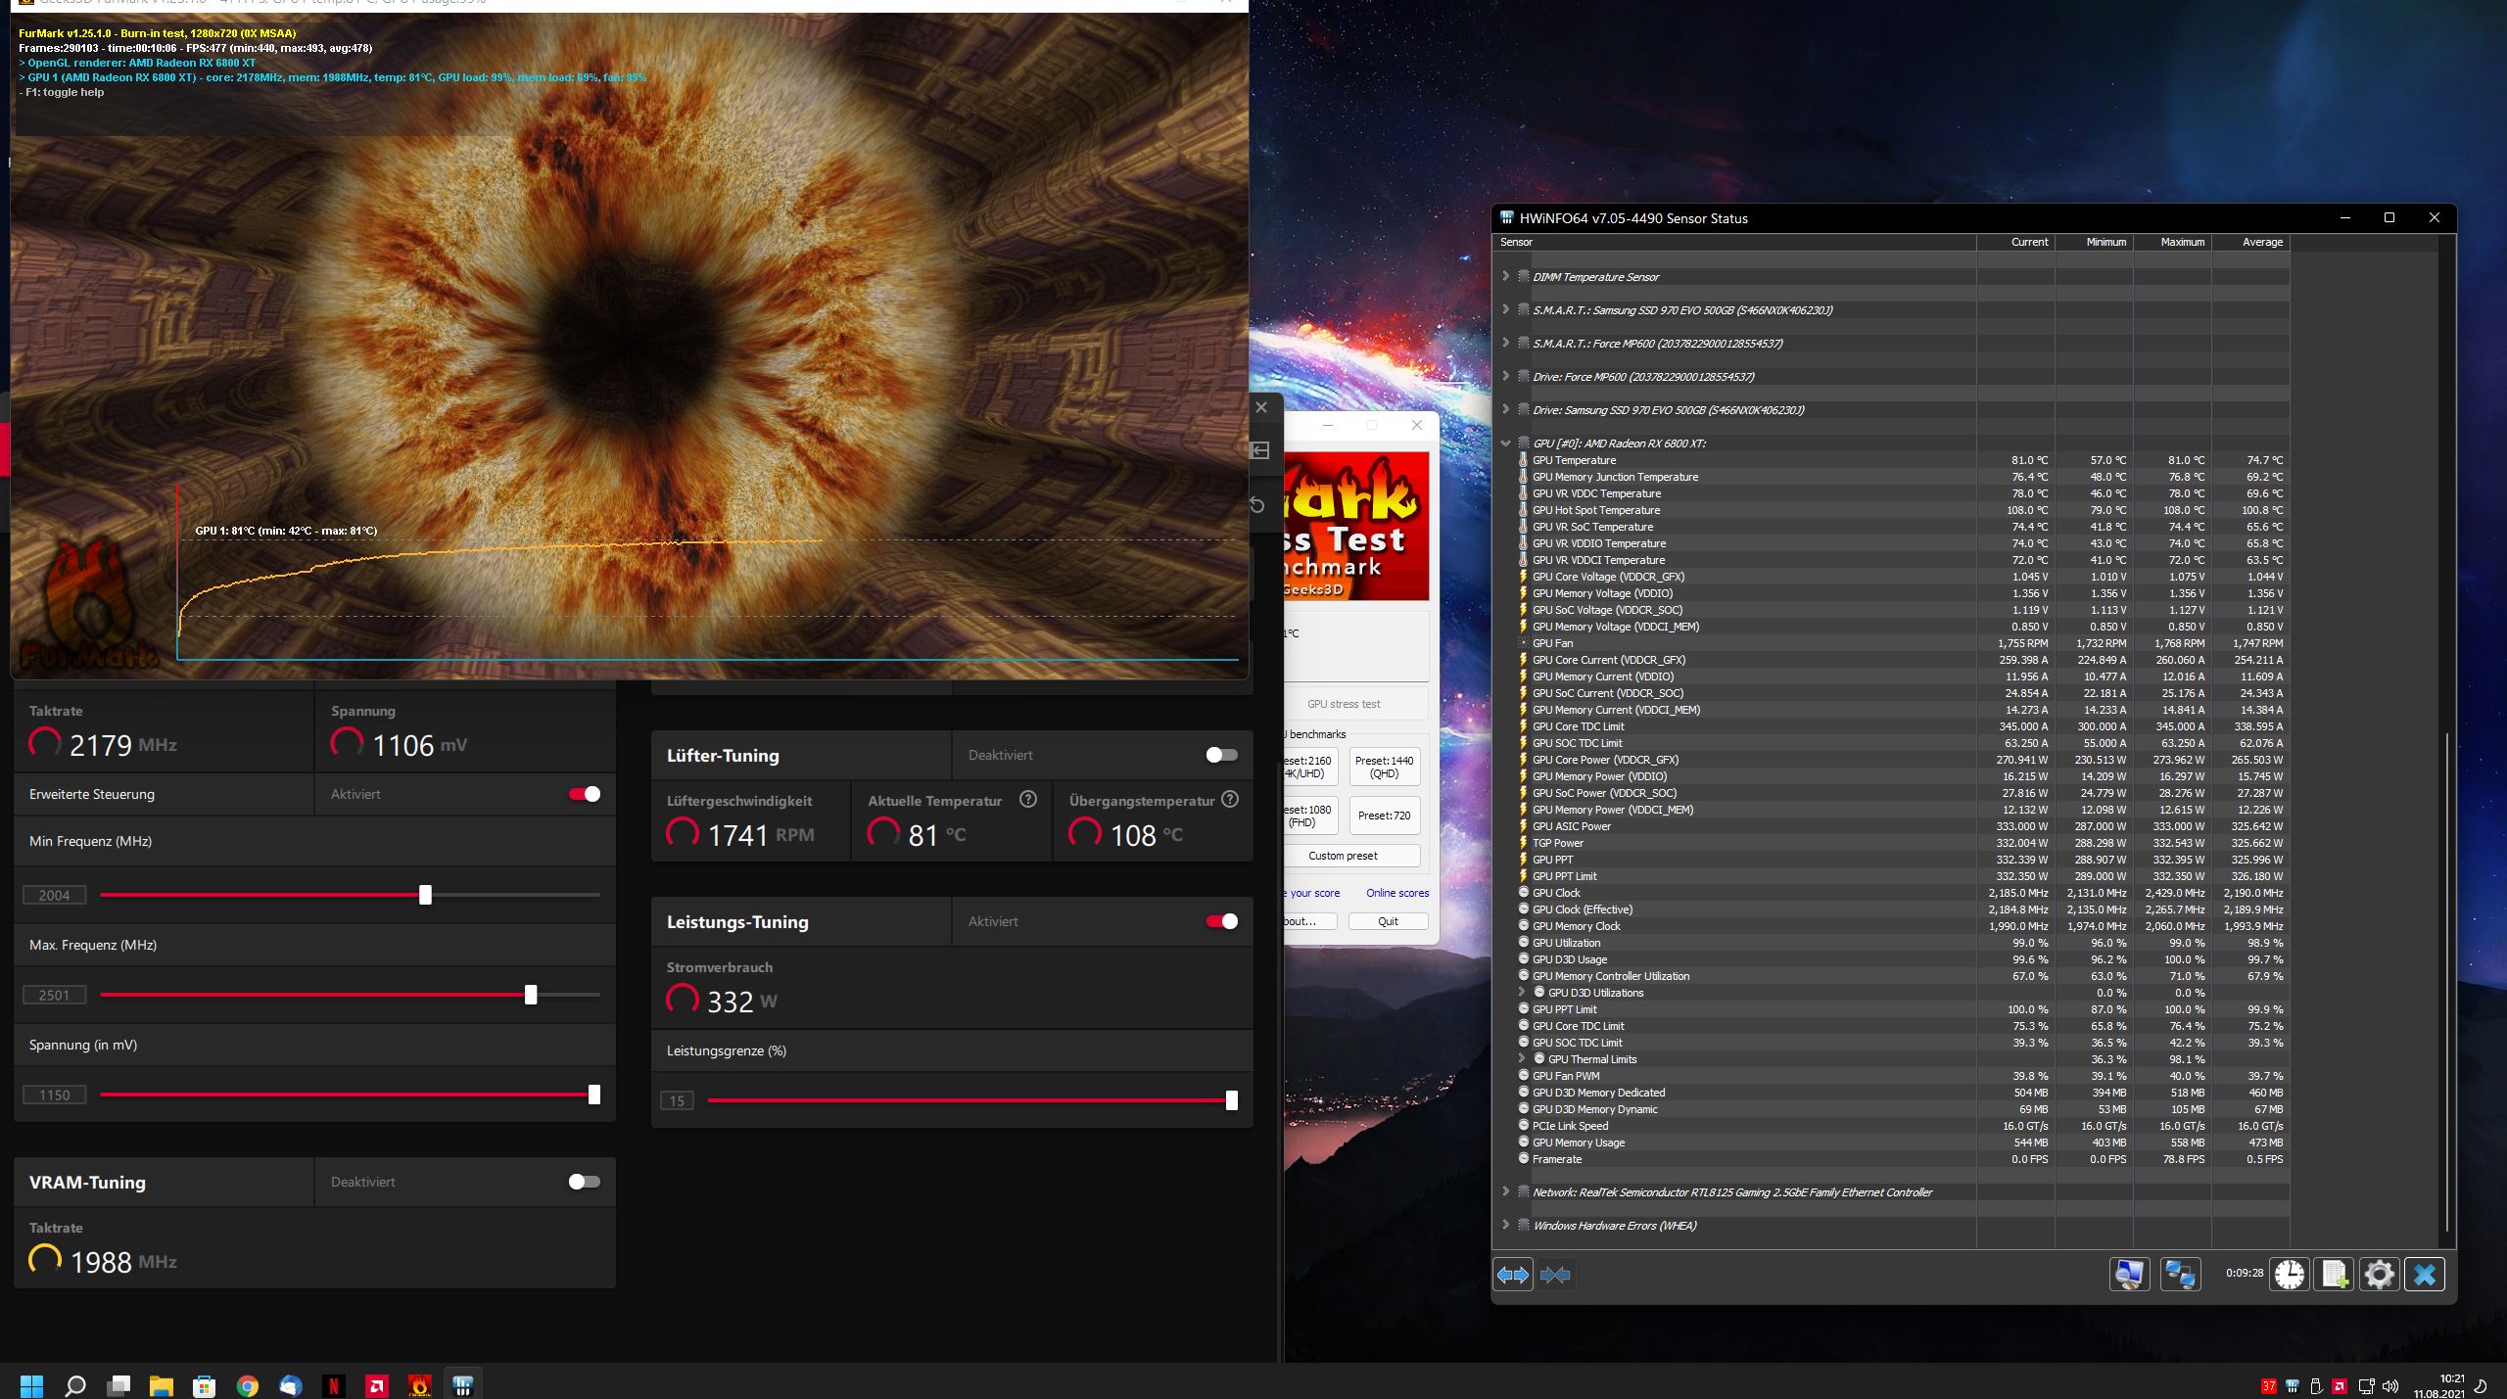2507x1399 pixels.
Task: Expand the Windows Hardware Errors (WHEA) group
Action: pyautogui.click(x=1505, y=1225)
